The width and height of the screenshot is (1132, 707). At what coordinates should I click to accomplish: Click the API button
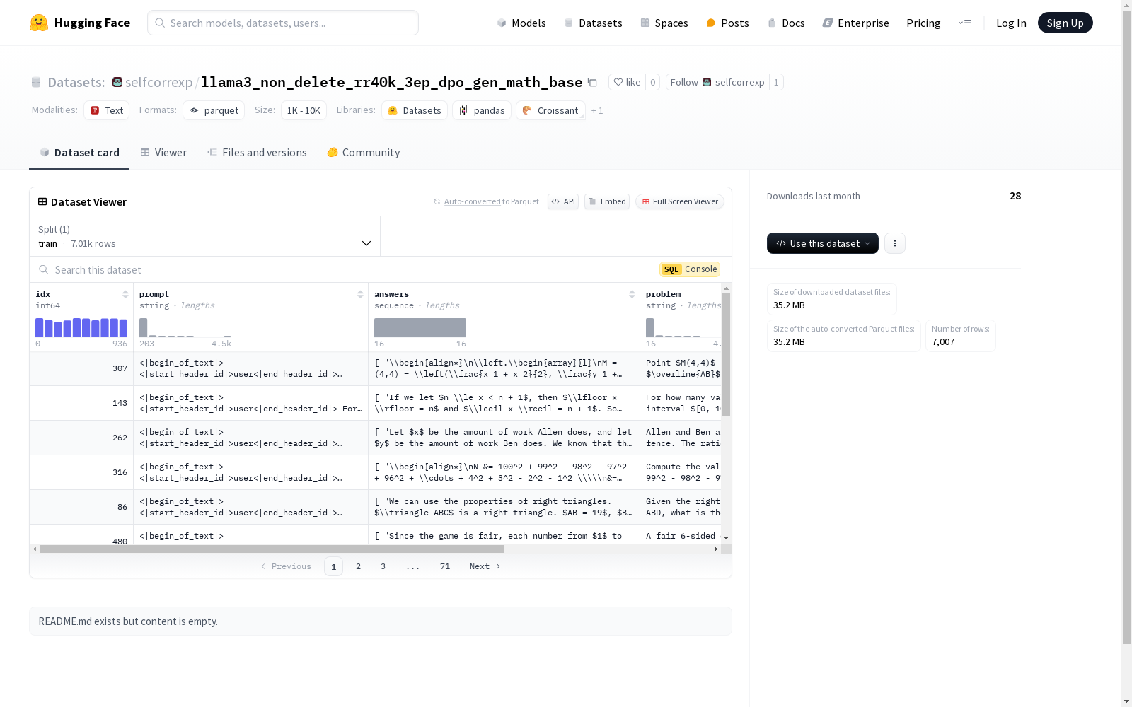coord(563,201)
